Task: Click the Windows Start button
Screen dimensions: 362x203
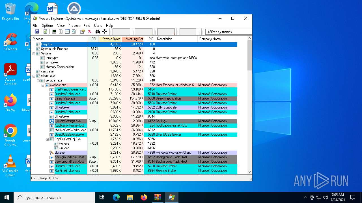Action: tap(7, 197)
